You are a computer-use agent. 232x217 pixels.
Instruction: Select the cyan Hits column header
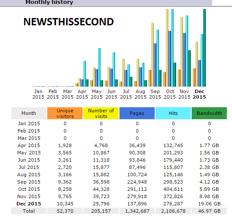(x=173, y=113)
